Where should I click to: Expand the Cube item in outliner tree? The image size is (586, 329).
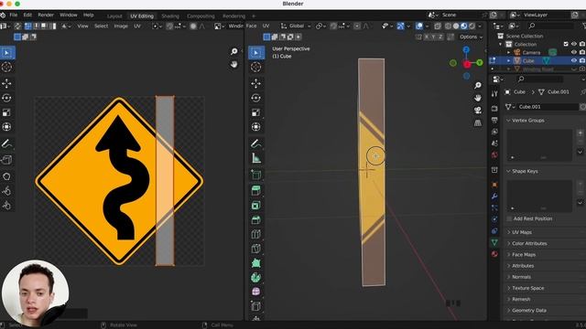tap(509, 60)
